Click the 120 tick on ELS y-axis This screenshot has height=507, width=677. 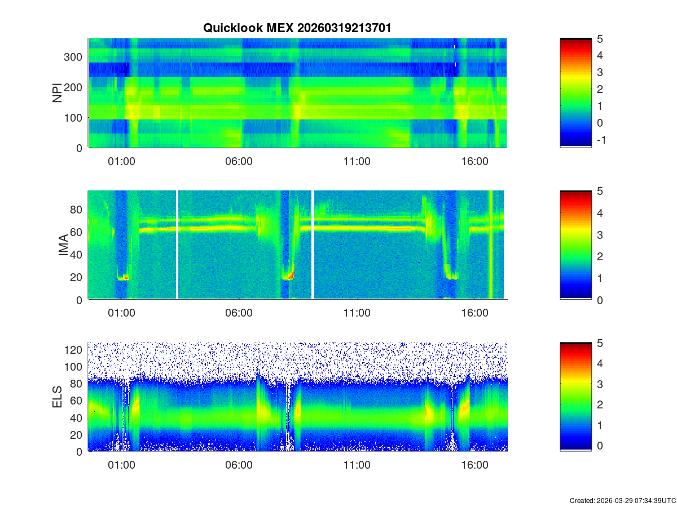coord(74,350)
